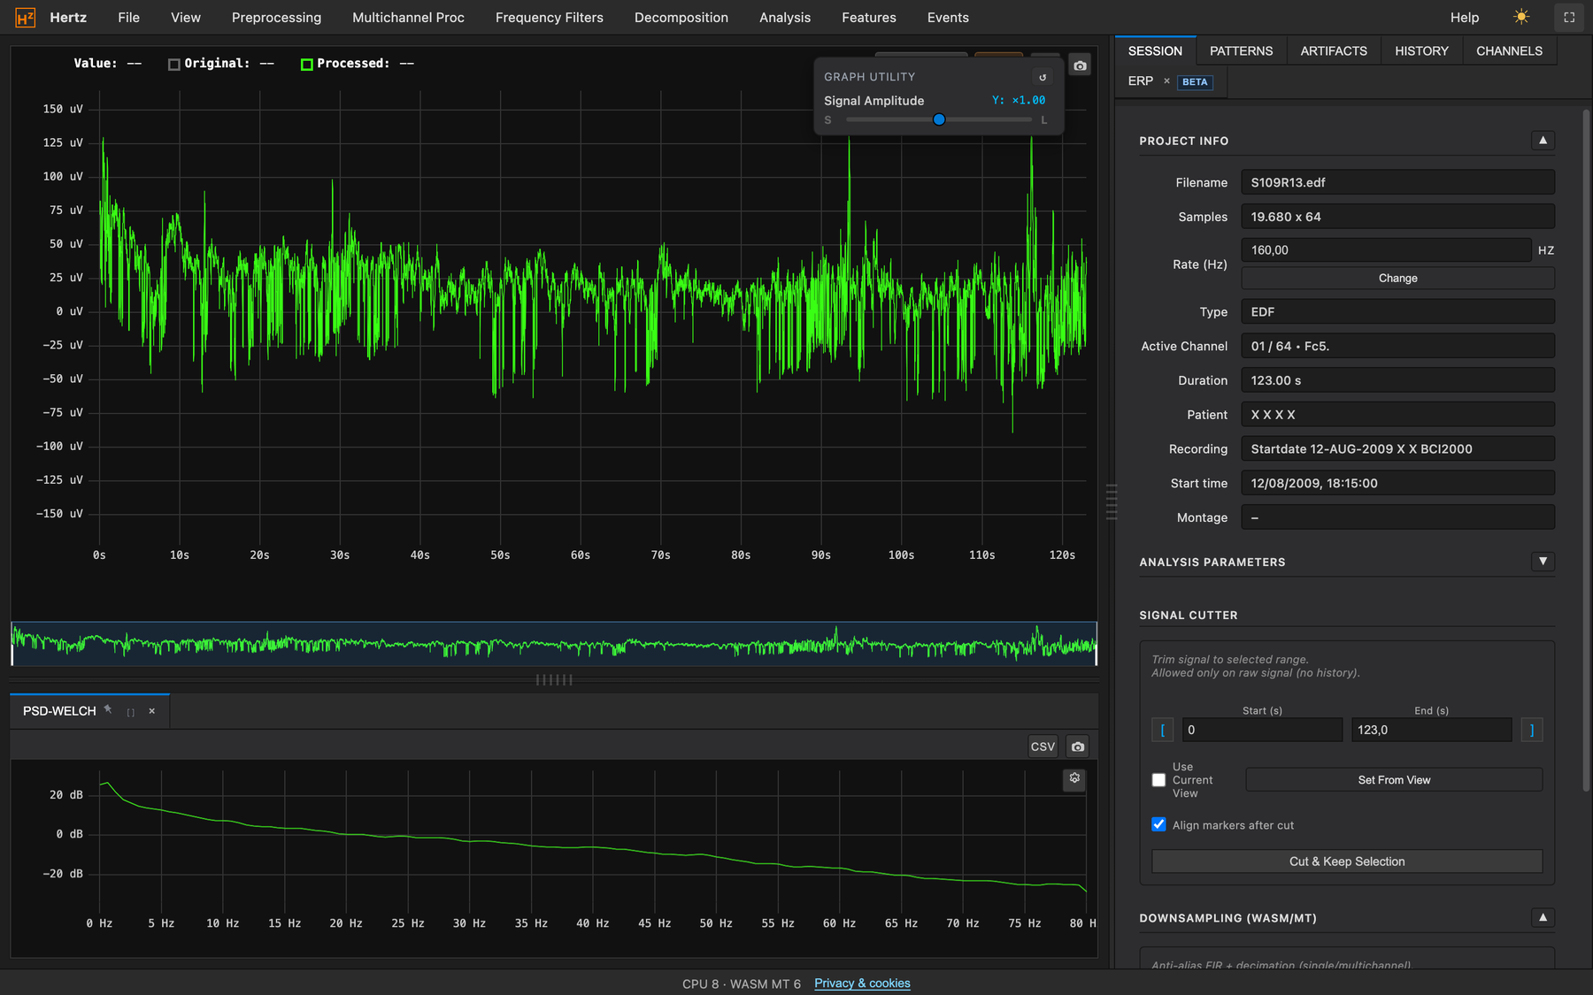The image size is (1593, 995).
Task: Uncheck Align markers after cut
Action: click(x=1158, y=824)
